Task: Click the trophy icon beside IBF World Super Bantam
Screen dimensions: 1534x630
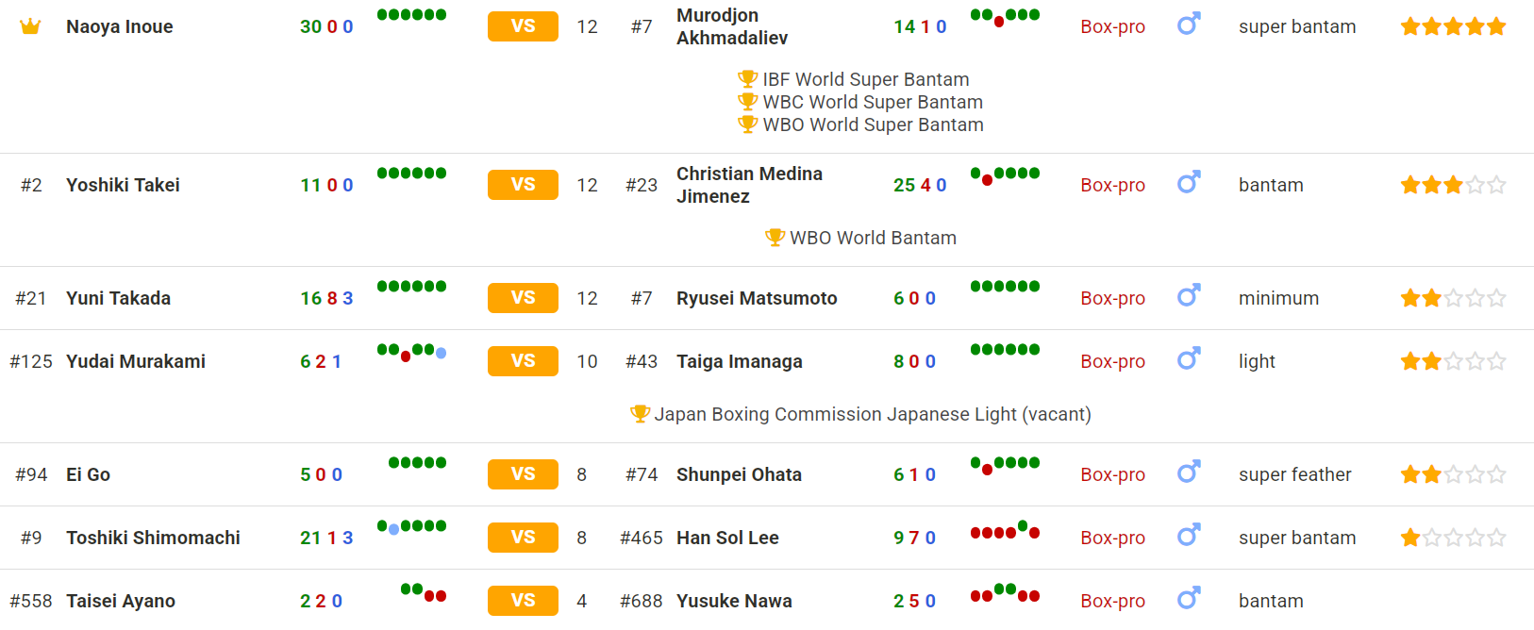Action: coord(747,79)
